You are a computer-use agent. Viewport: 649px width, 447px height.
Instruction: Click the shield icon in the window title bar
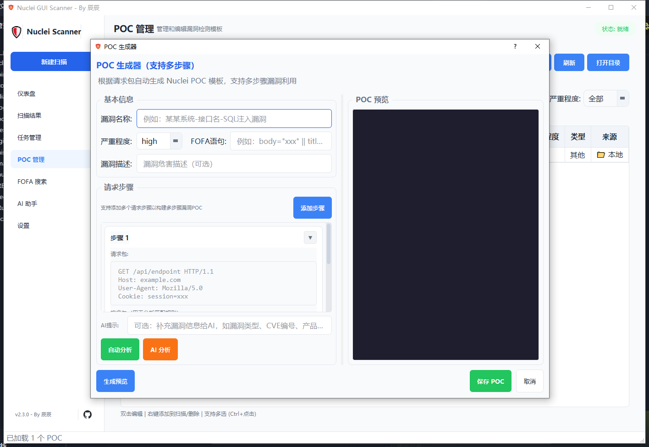pyautogui.click(x=10, y=7)
